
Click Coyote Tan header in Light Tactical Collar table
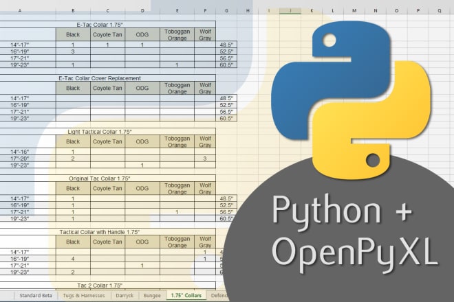tap(108, 141)
